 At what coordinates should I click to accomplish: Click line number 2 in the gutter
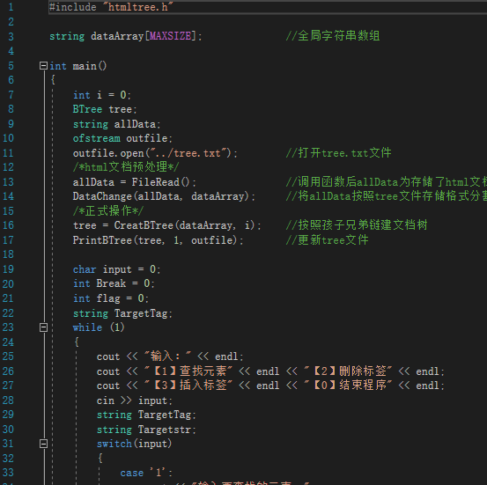coord(11,22)
